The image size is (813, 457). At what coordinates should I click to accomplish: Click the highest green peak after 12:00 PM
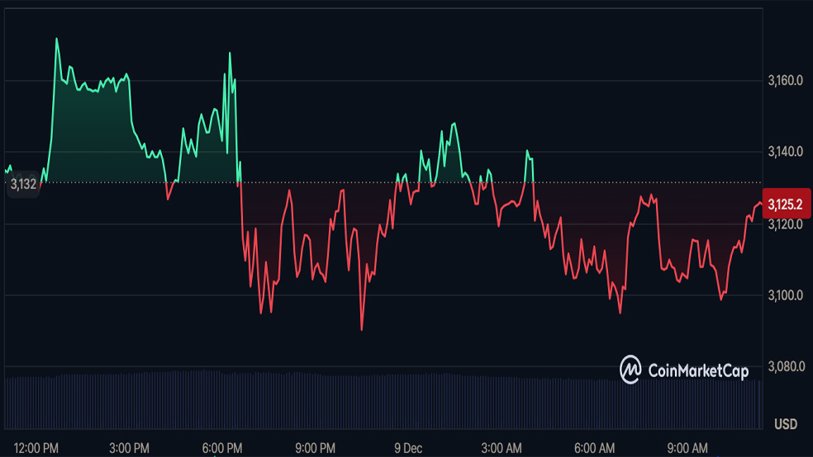tap(56, 39)
